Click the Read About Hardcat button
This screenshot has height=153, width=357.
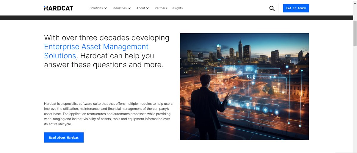point(64,138)
